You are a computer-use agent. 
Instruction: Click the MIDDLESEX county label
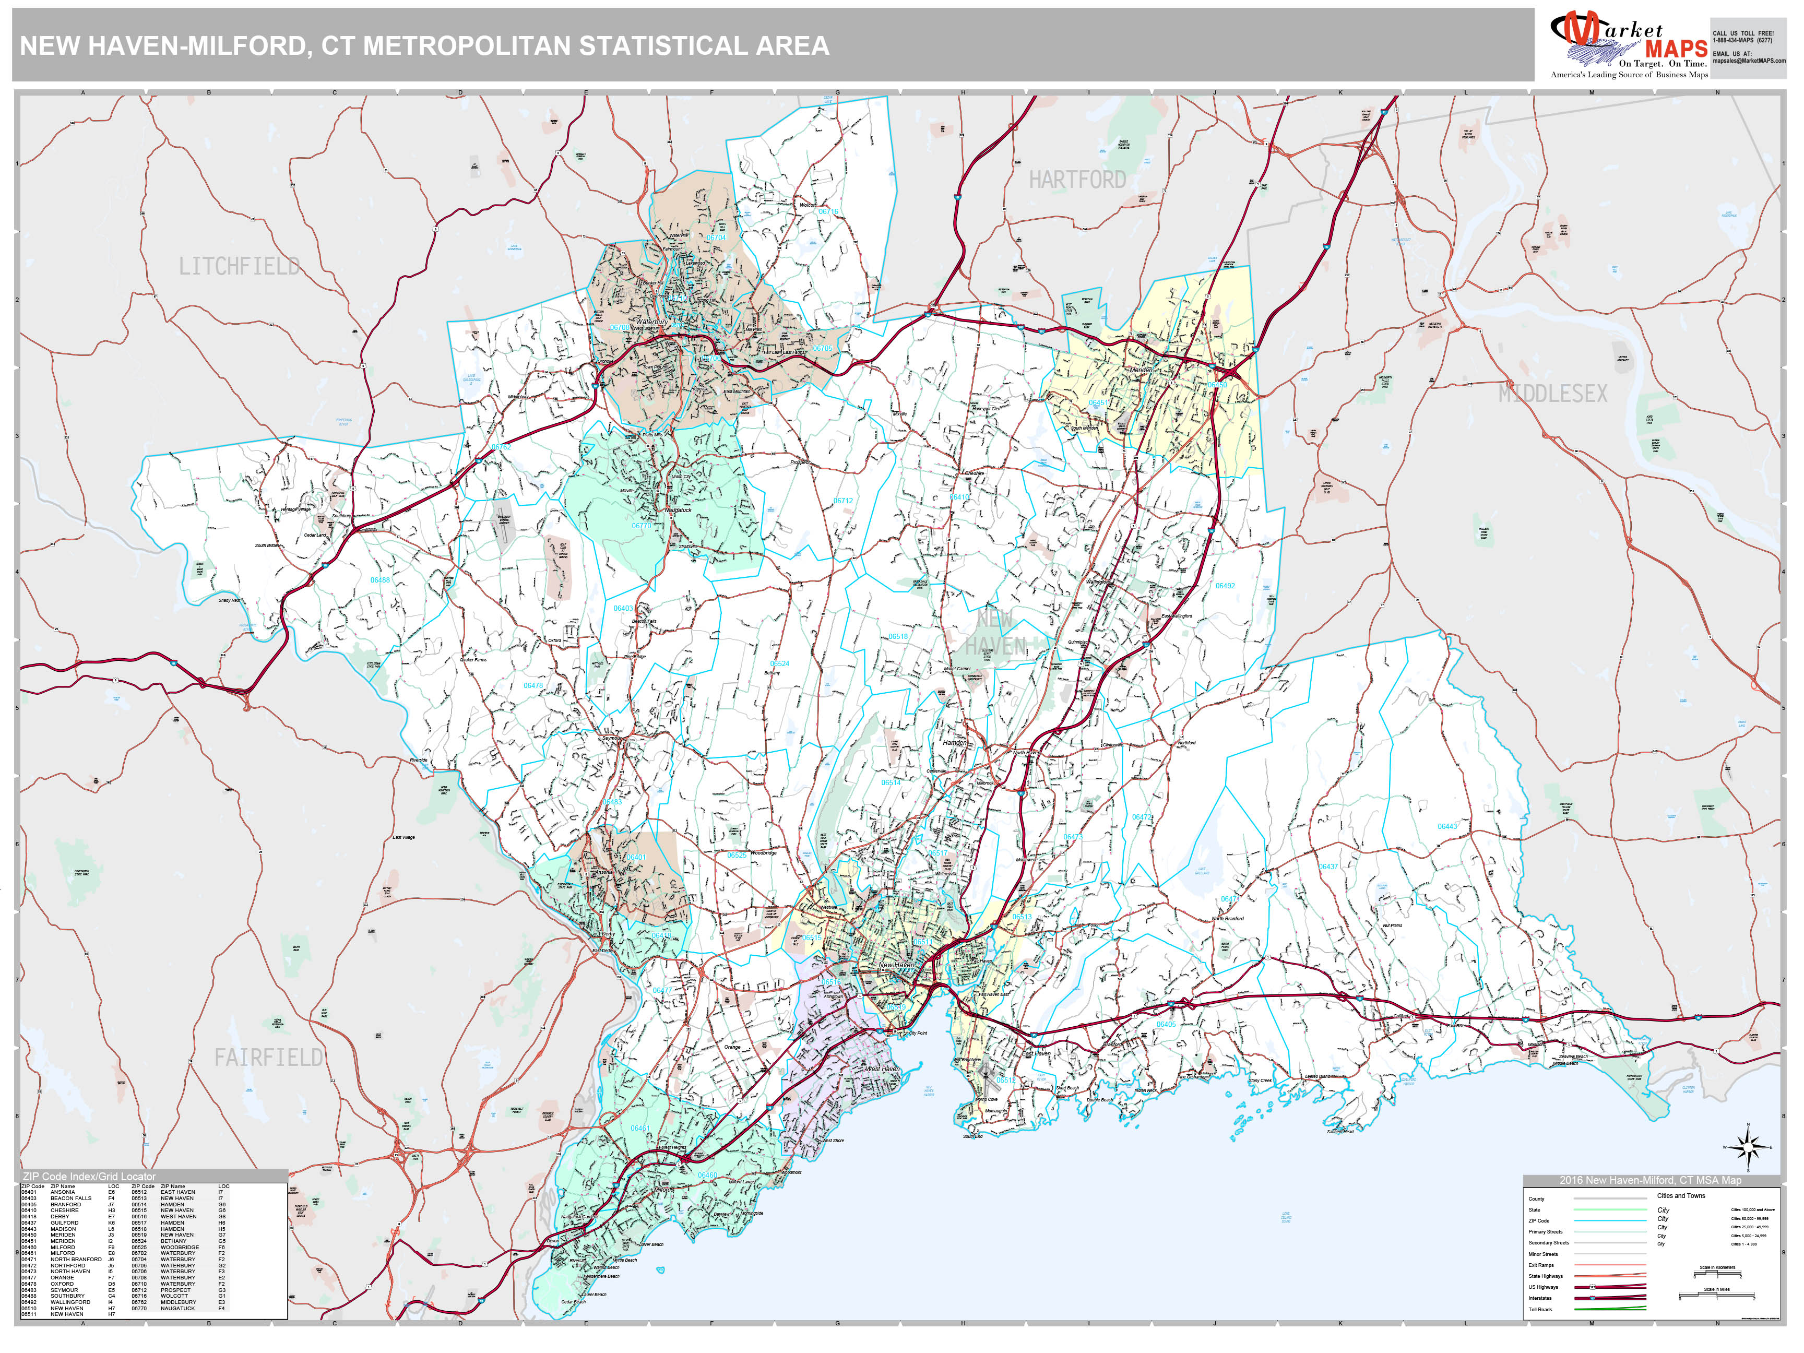[x=1553, y=394]
